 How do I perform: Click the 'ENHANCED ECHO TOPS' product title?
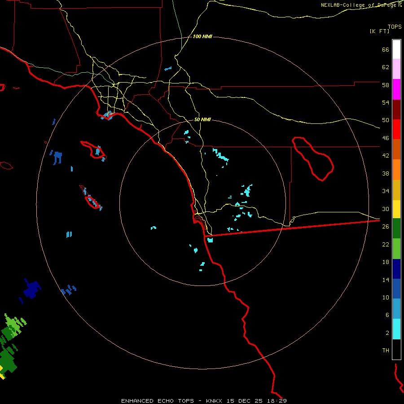[158, 401]
